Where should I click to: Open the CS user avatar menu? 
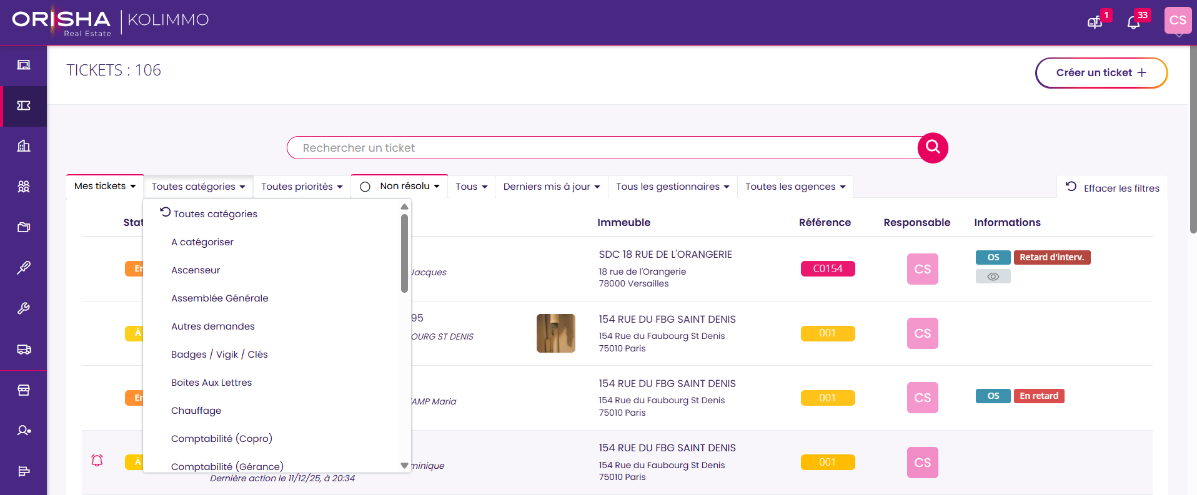pyautogui.click(x=1178, y=20)
